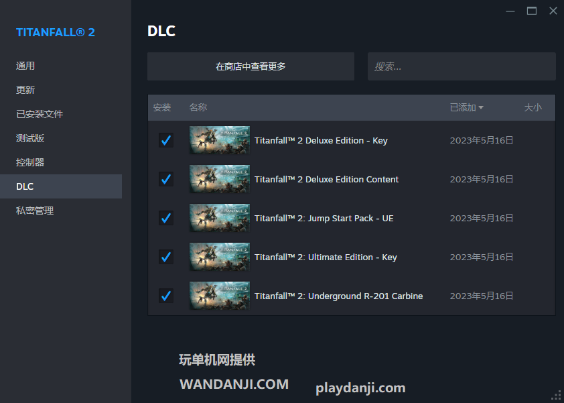Sort by 名称 column header
Image resolution: width=564 pixels, height=403 pixels.
pos(198,107)
